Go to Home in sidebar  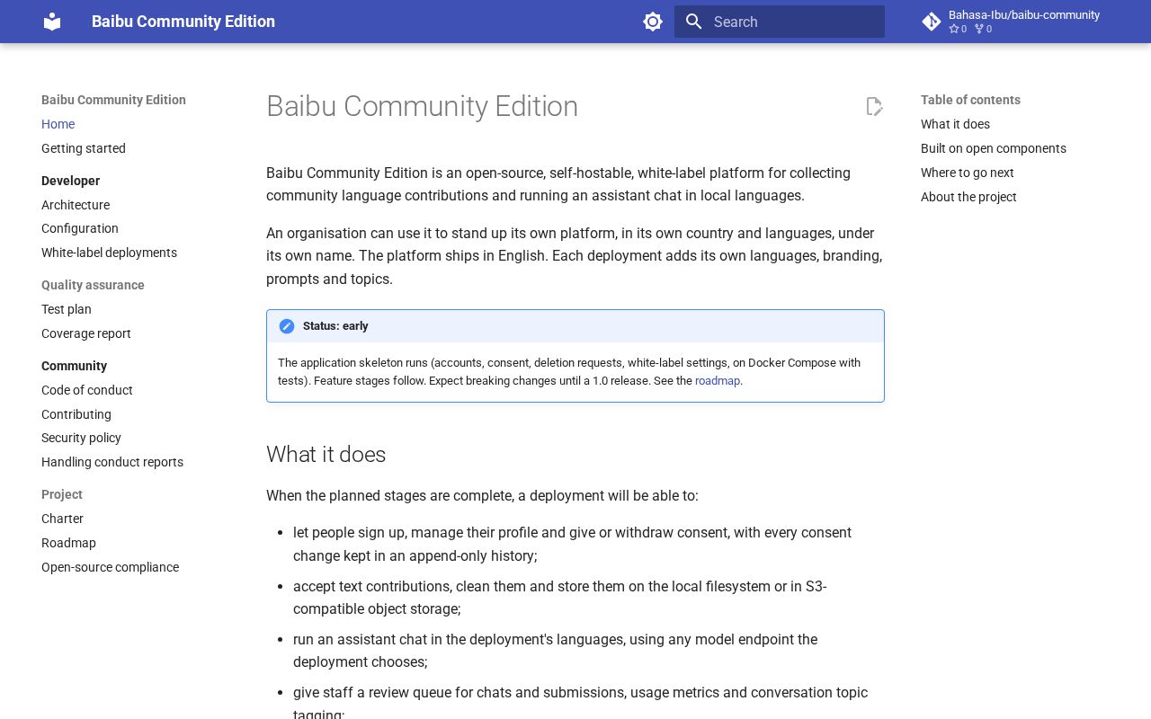(58, 124)
